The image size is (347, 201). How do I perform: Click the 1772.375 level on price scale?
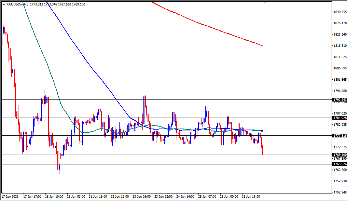pyautogui.click(x=340, y=147)
